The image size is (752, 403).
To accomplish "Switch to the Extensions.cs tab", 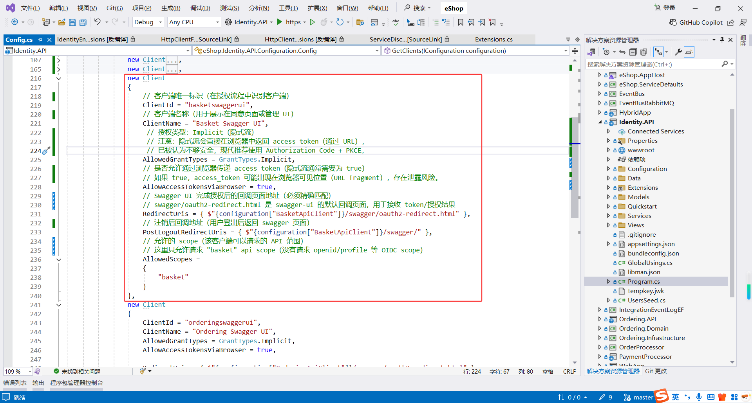I will point(493,39).
